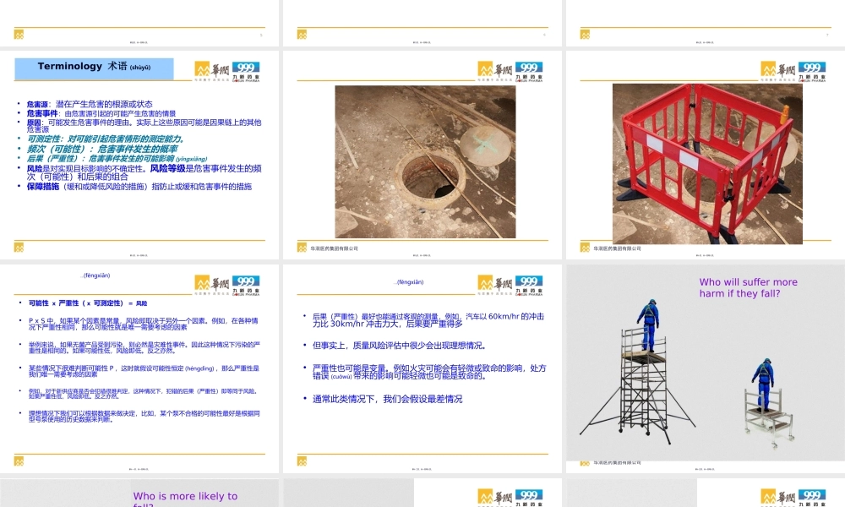
Task: Click the 'Who is more likely to' heading
Action: (185, 498)
